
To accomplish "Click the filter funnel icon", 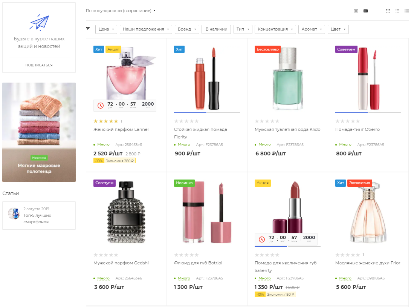I will pyautogui.click(x=88, y=29).
